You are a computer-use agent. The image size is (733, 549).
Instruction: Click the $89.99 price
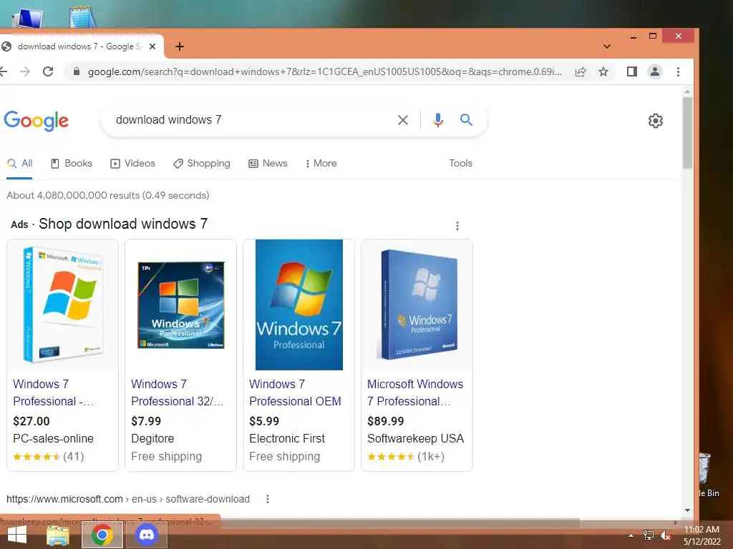pos(385,421)
